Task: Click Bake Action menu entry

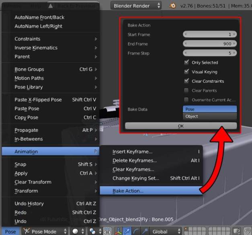Action: tap(151, 191)
